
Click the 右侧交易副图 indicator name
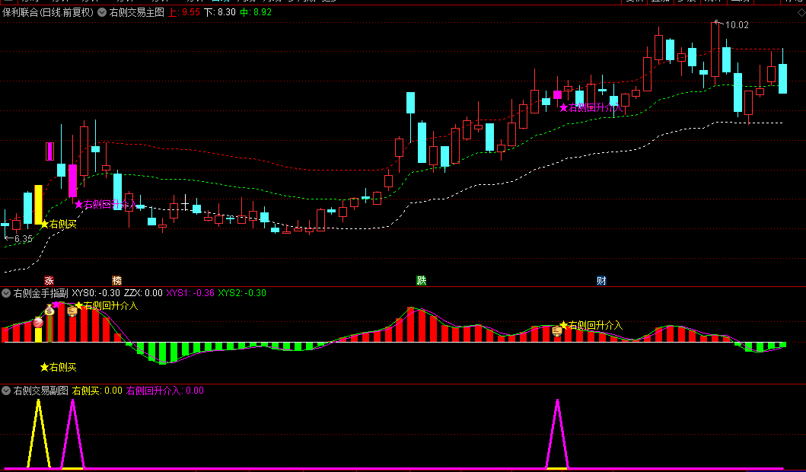pos(40,391)
